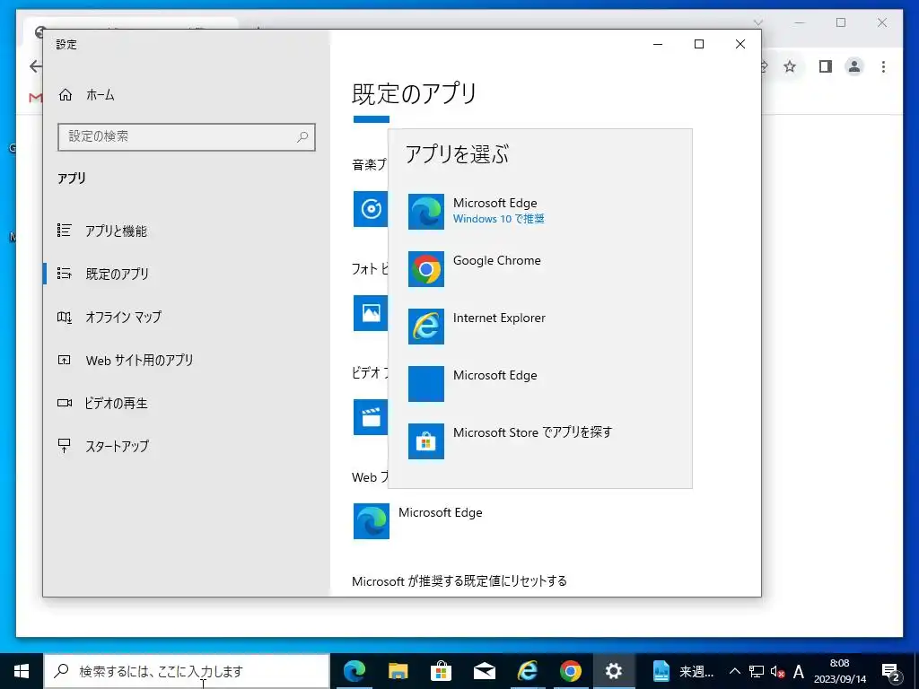Viewport: 919px width, 689px height.
Task: Click Microsoft が推奨する既定値にリセットする text
Action: [459, 581]
